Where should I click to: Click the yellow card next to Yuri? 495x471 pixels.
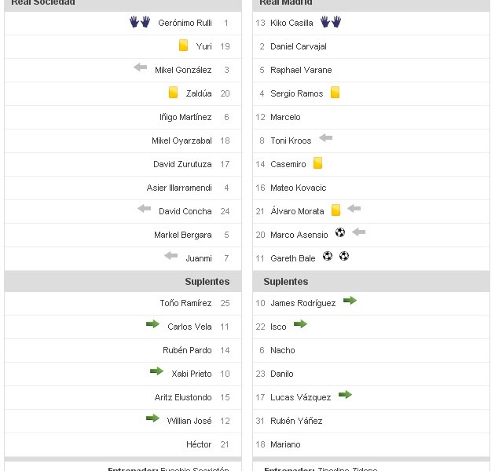coord(183,46)
